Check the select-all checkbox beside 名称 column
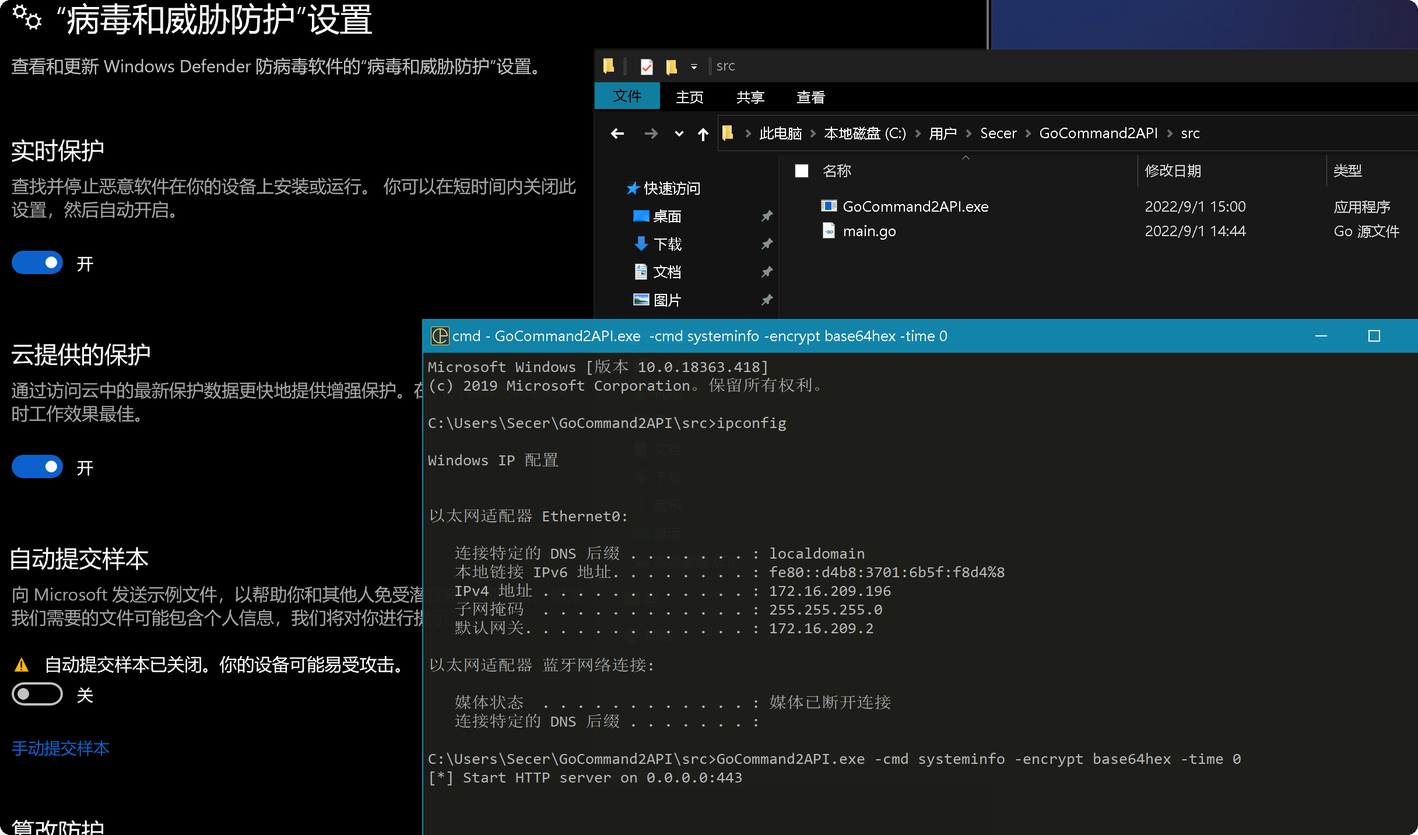 click(x=802, y=171)
